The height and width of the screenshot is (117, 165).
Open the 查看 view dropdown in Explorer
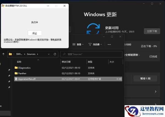click(x=78, y=44)
